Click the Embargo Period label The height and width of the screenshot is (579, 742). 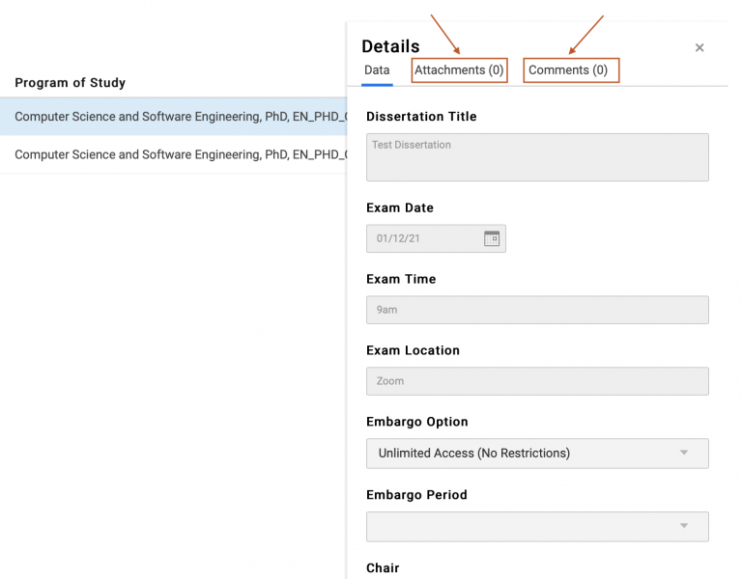[x=416, y=495]
